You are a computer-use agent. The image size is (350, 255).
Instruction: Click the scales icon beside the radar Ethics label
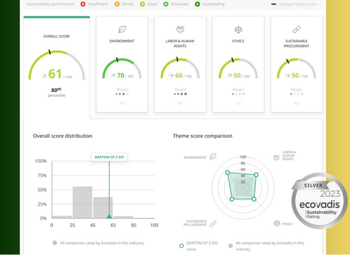coord(276,223)
